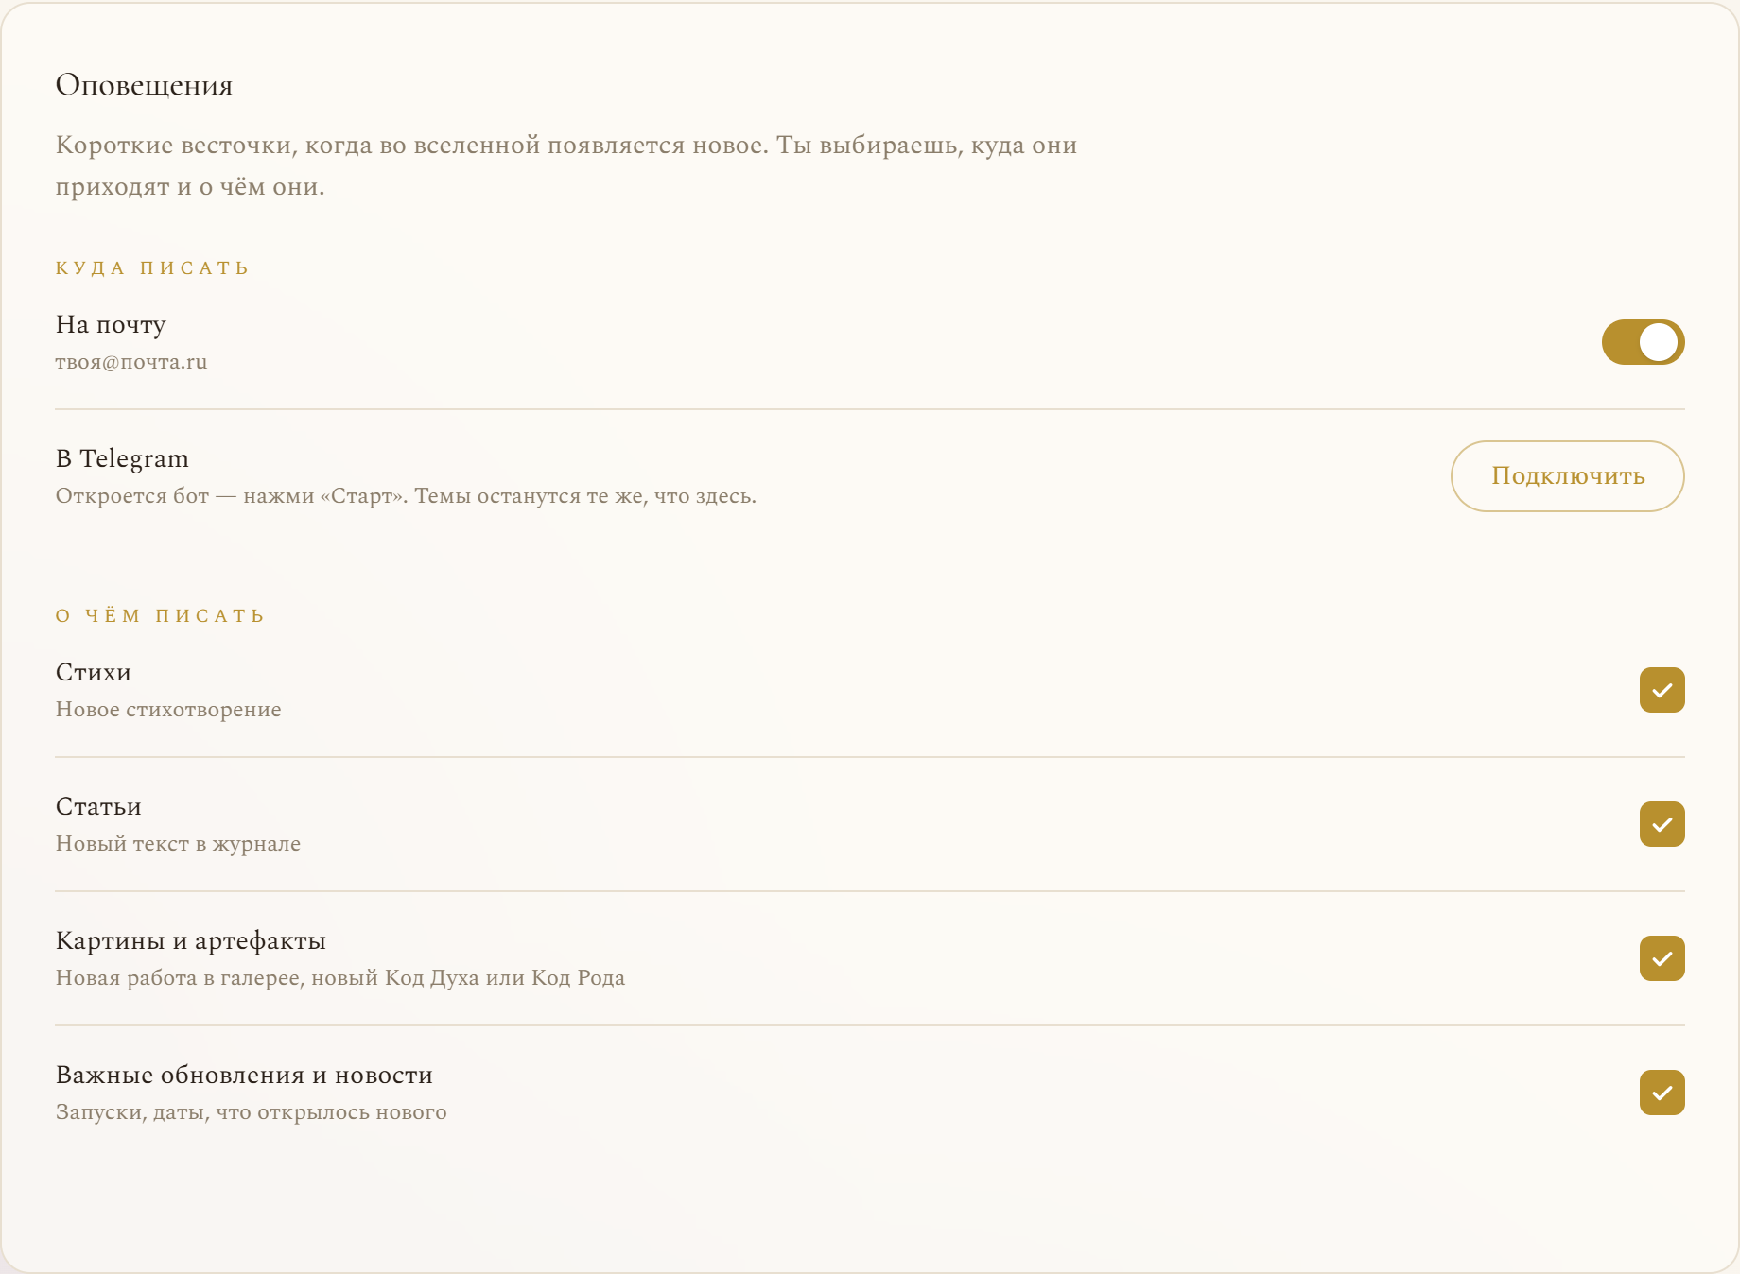Image resolution: width=1740 pixels, height=1274 pixels.
Task: Click «Новое стихотворение» description text
Action: [168, 710]
